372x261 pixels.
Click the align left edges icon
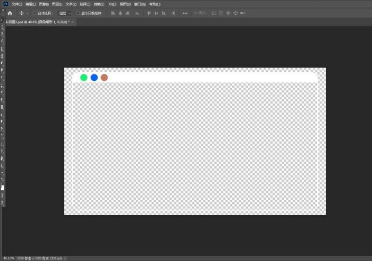click(x=113, y=13)
